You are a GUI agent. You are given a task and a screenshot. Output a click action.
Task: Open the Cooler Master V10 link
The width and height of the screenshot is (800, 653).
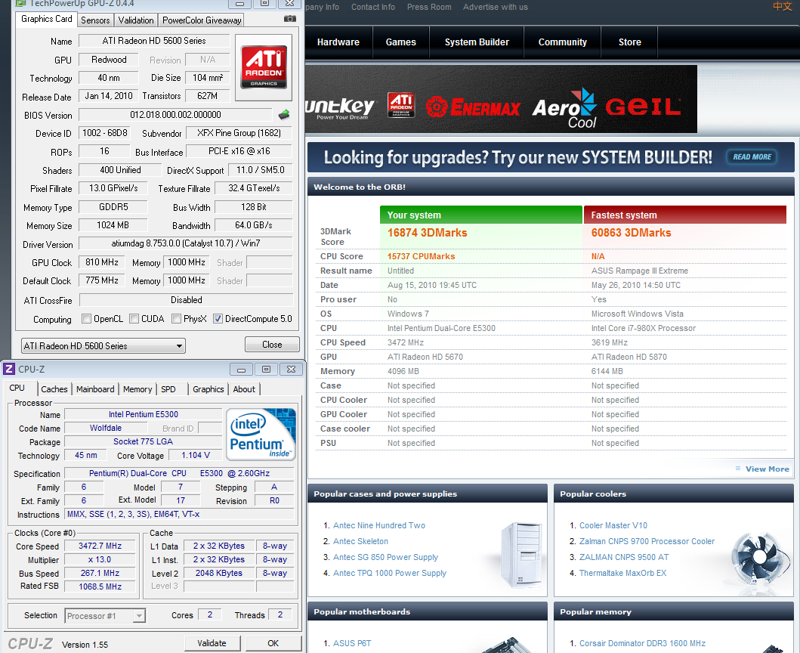pos(613,525)
